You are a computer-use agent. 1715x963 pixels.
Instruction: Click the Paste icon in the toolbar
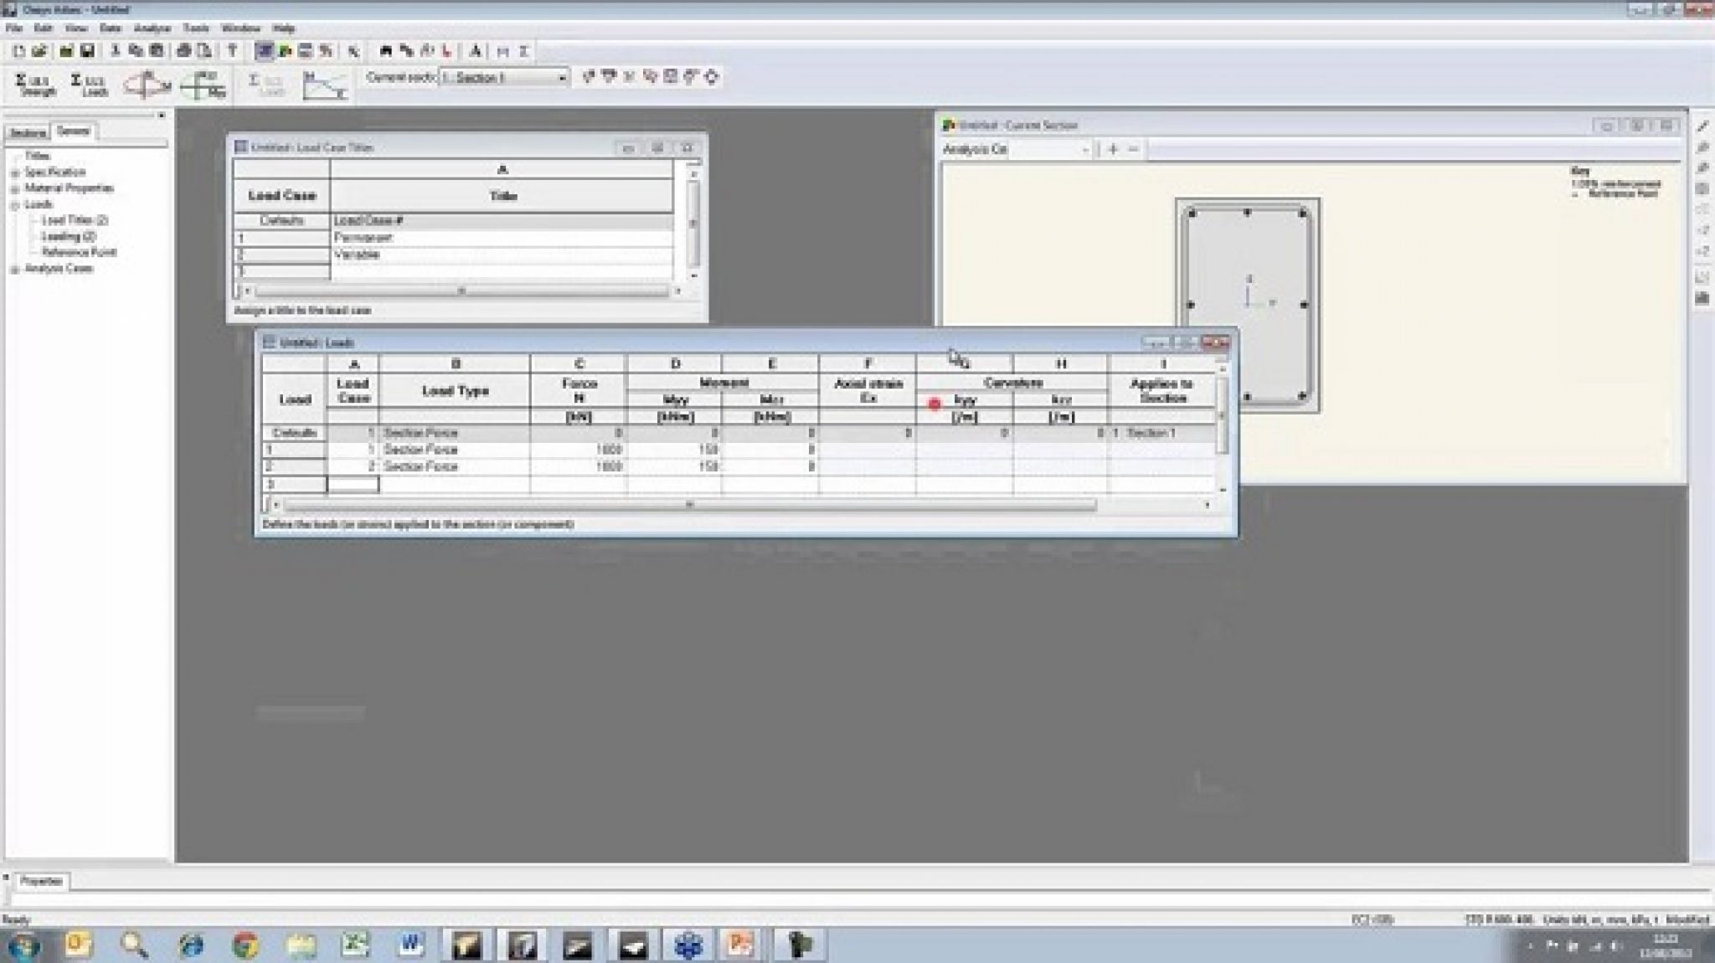click(x=158, y=51)
